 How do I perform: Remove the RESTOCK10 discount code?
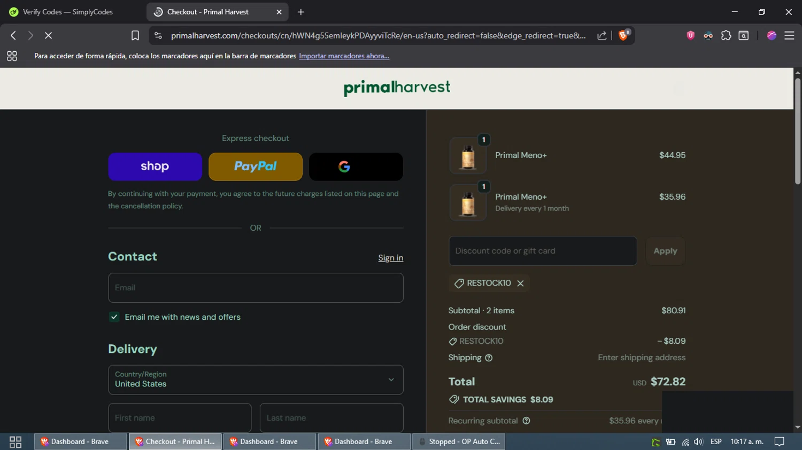point(520,283)
